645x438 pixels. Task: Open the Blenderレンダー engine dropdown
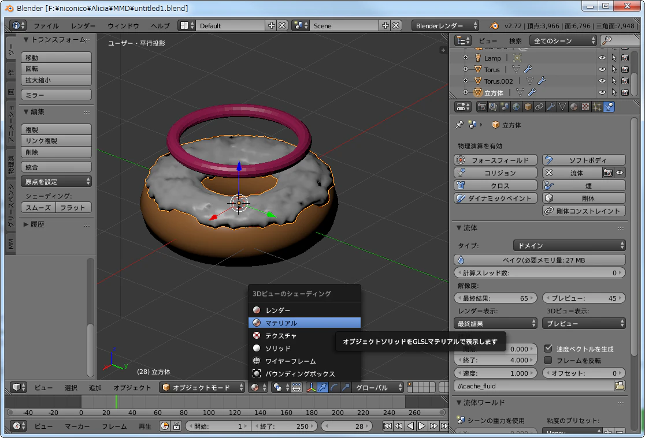tap(446, 26)
